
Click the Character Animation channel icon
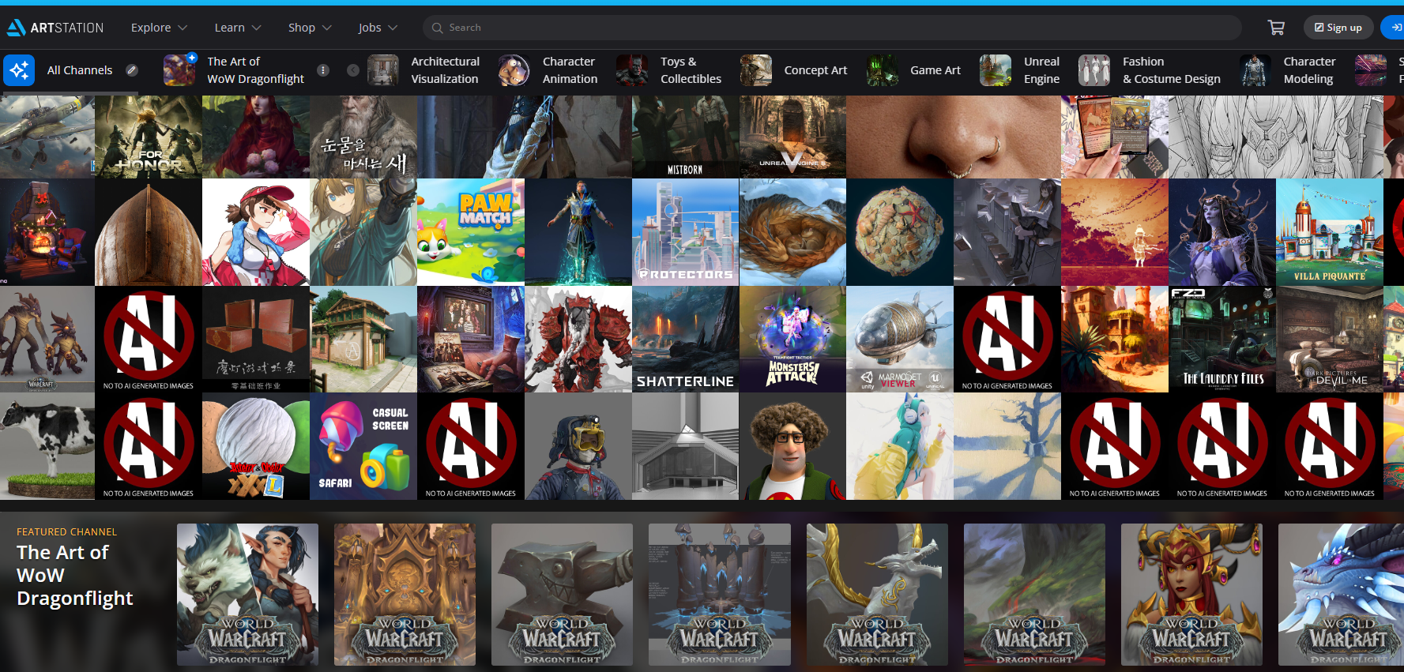[514, 70]
